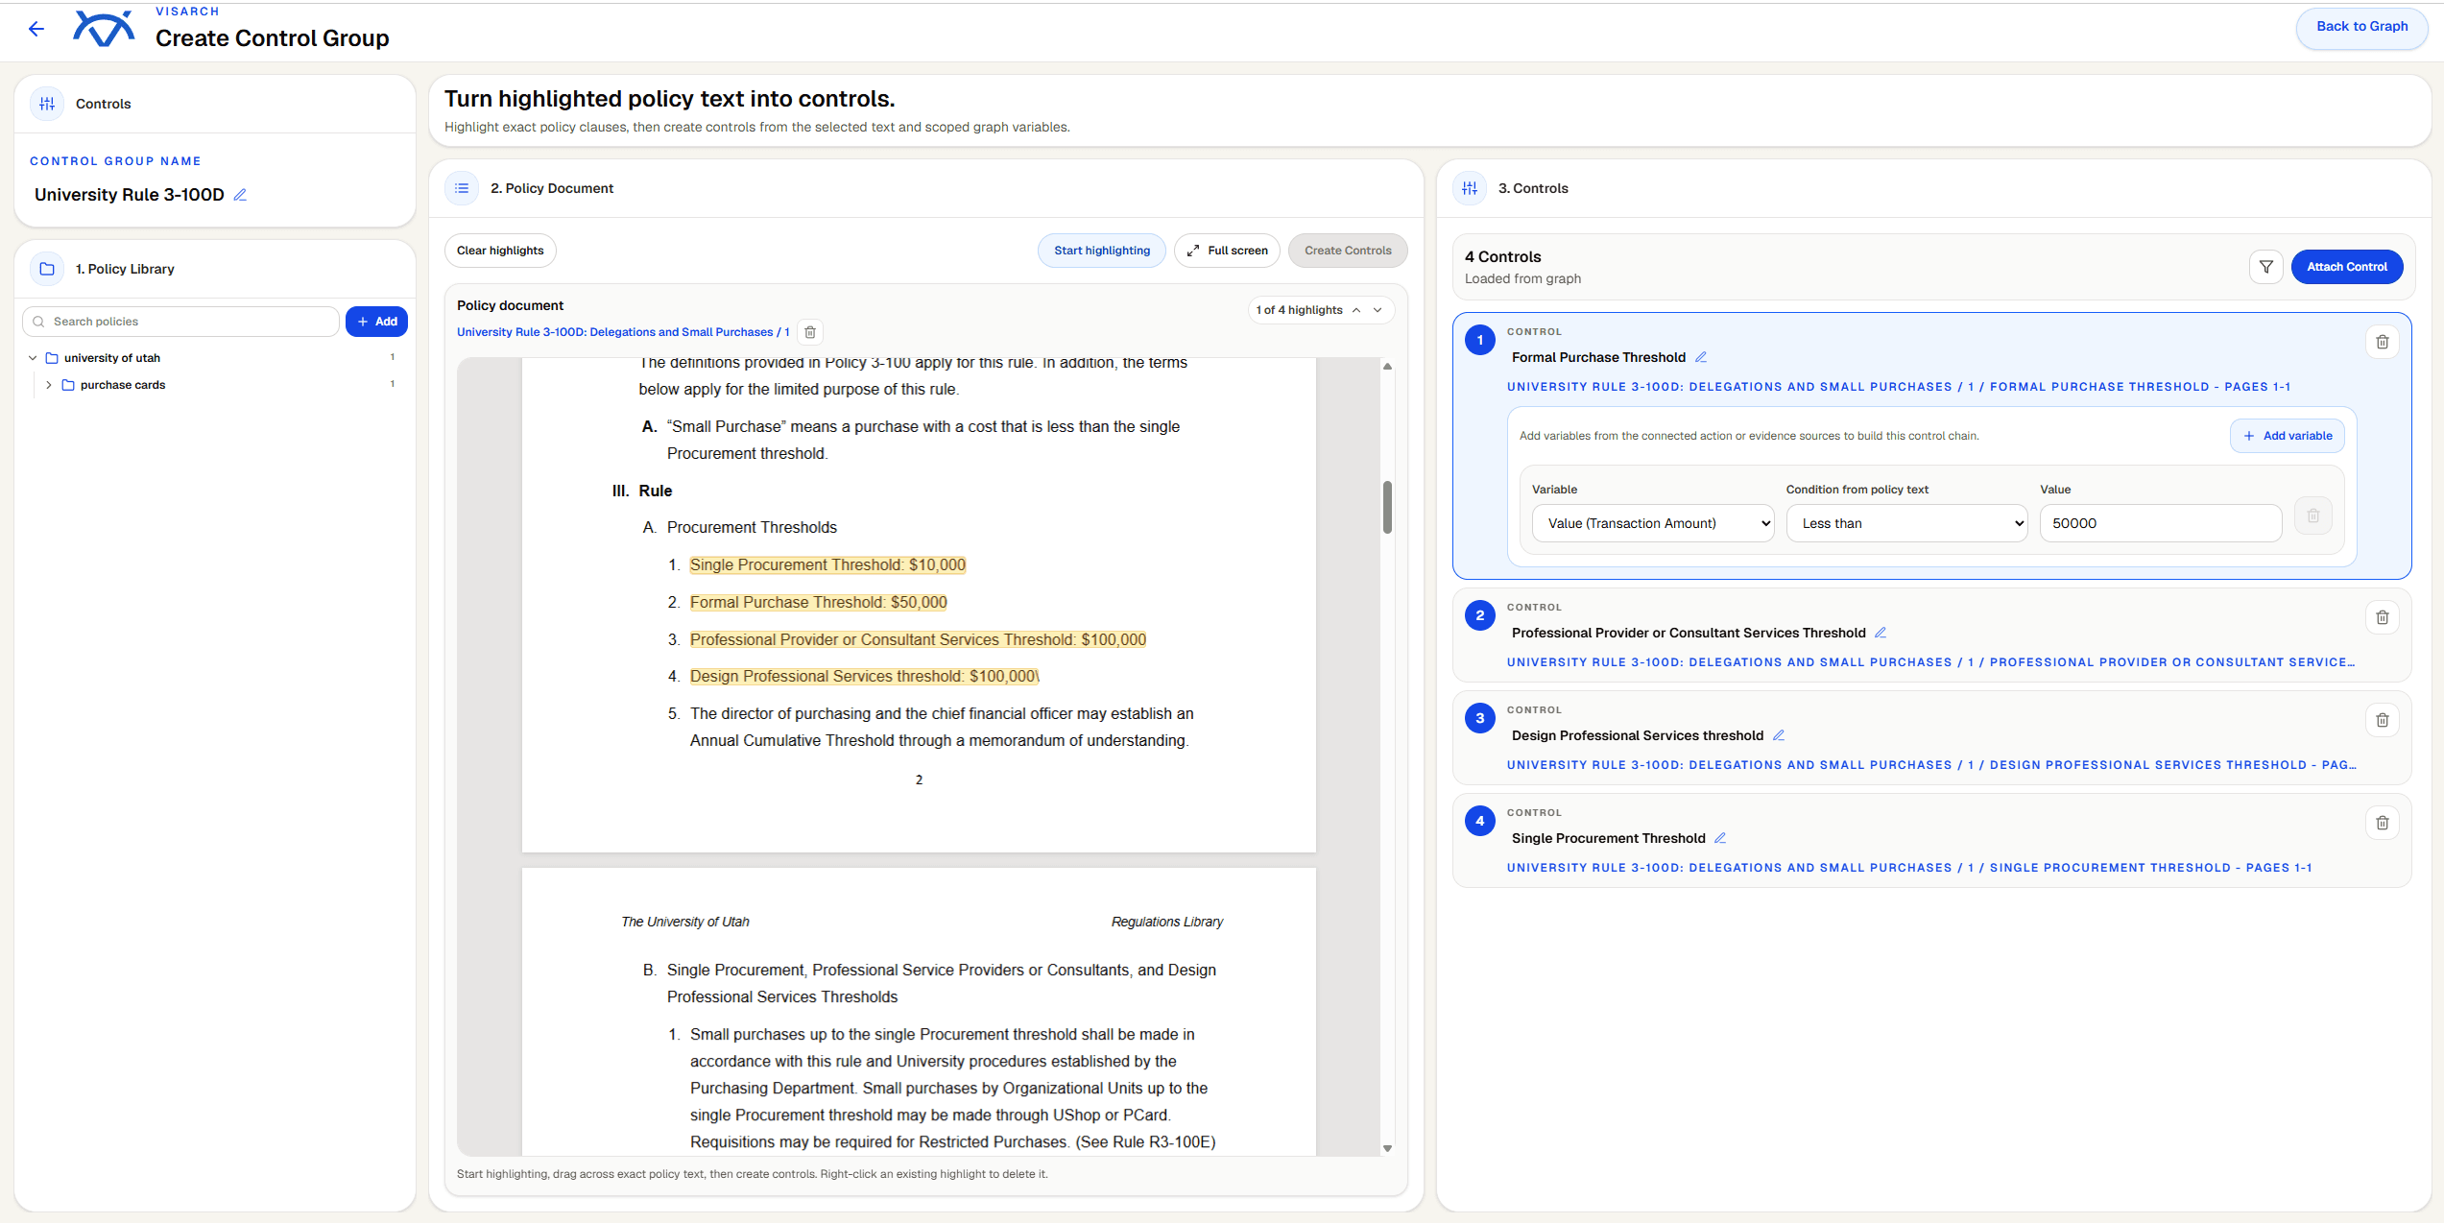
Task: Open Single Procurement Threshold source path link
Action: click(1908, 868)
